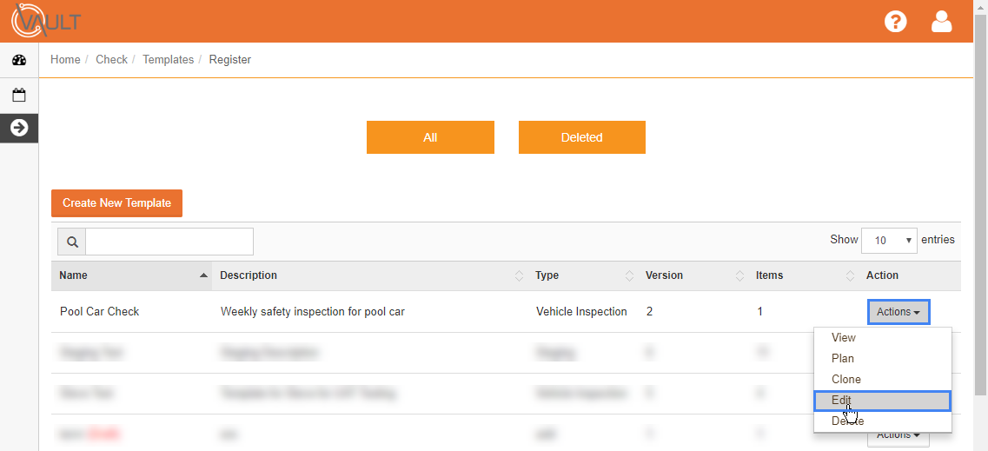Open the dashboard gauge sidebar icon

coord(19,61)
